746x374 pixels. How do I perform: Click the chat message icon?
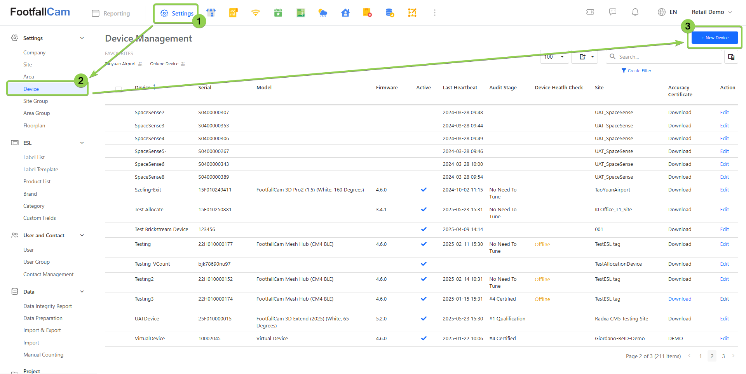point(612,12)
